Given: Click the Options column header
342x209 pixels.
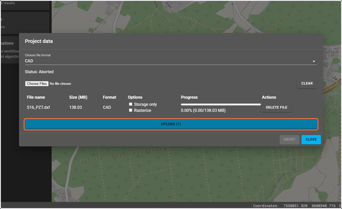Looking at the screenshot, I should click(x=135, y=97).
